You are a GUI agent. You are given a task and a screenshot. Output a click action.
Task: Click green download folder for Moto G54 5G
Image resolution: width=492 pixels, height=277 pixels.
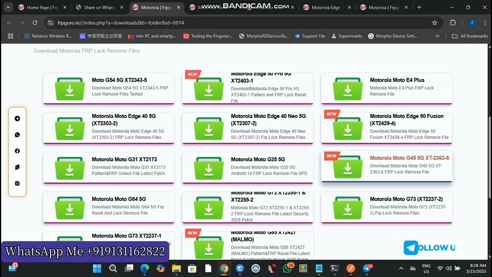pos(70,90)
